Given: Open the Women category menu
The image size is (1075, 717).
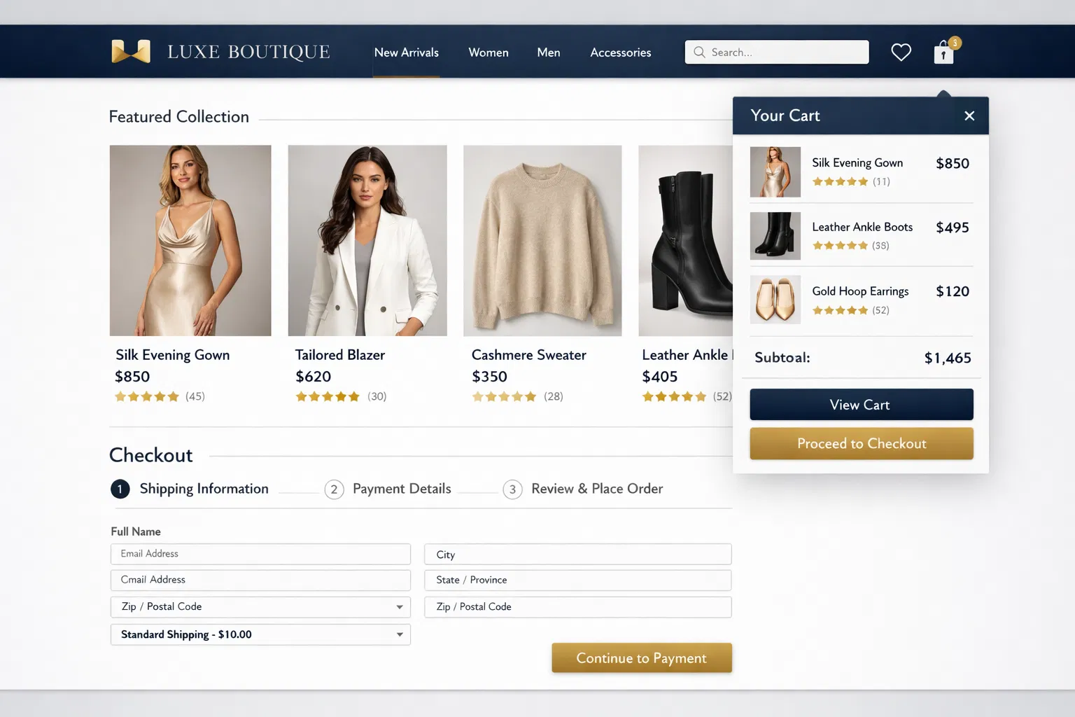Looking at the screenshot, I should click(x=489, y=52).
